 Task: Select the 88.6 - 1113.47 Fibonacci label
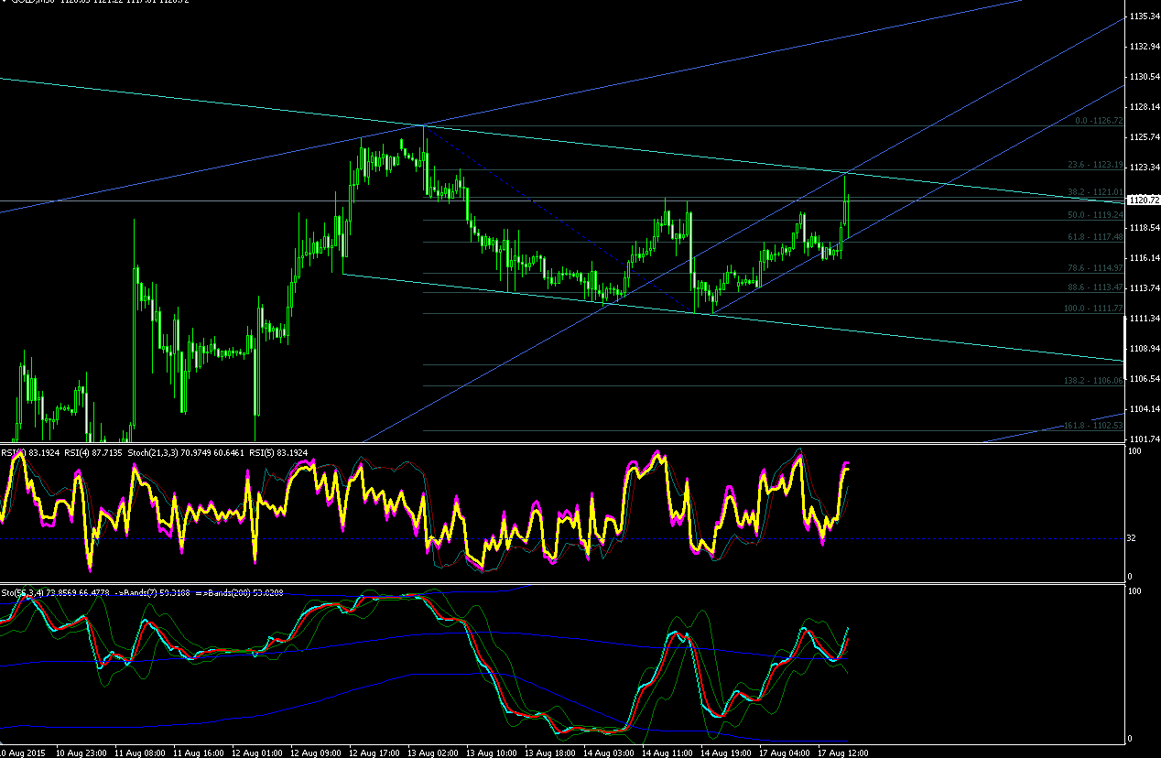click(x=1095, y=287)
